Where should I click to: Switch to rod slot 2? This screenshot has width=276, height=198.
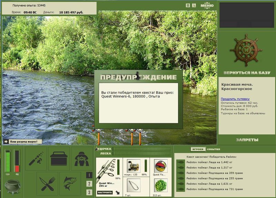coord(89,183)
